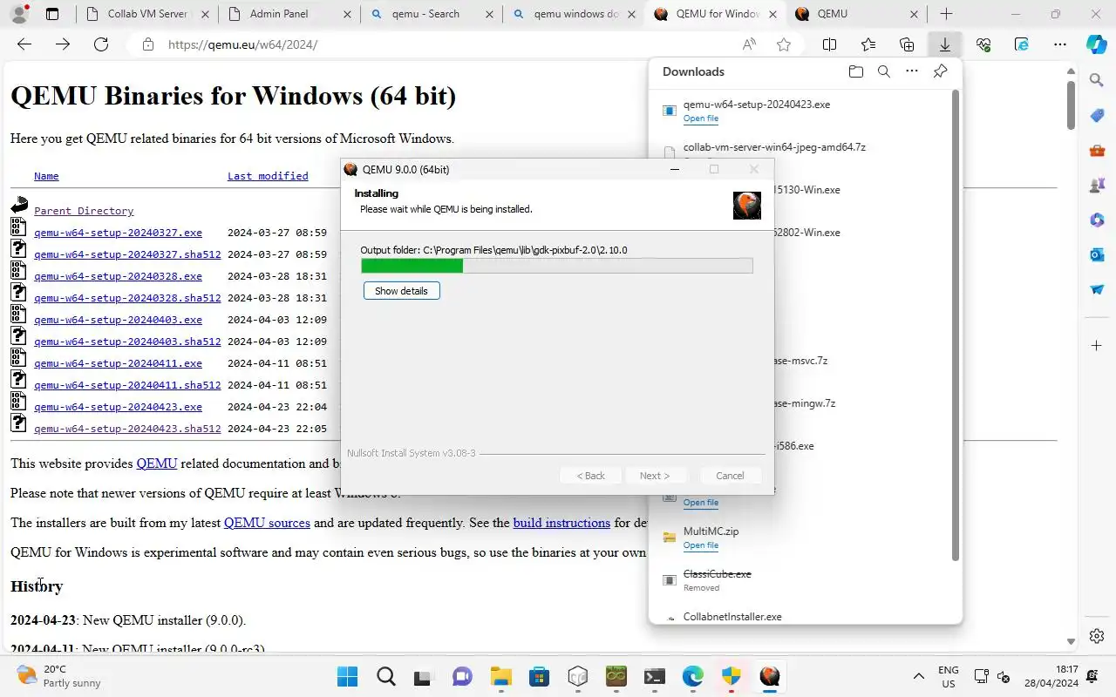The width and height of the screenshot is (1116, 697).
Task: Activate the Read aloud icon
Action: tap(749, 44)
